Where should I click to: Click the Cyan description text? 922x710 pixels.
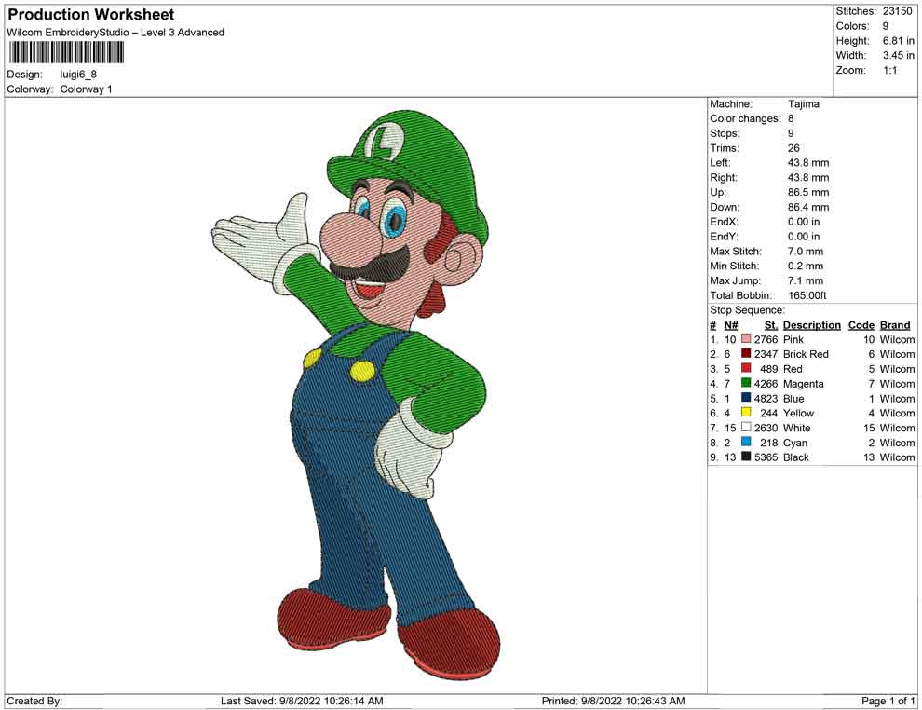click(795, 443)
